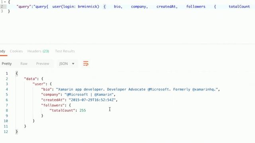Click the "query" key in request body
Image resolution: width=255 pixels, height=143 pixels.
click(24, 7)
